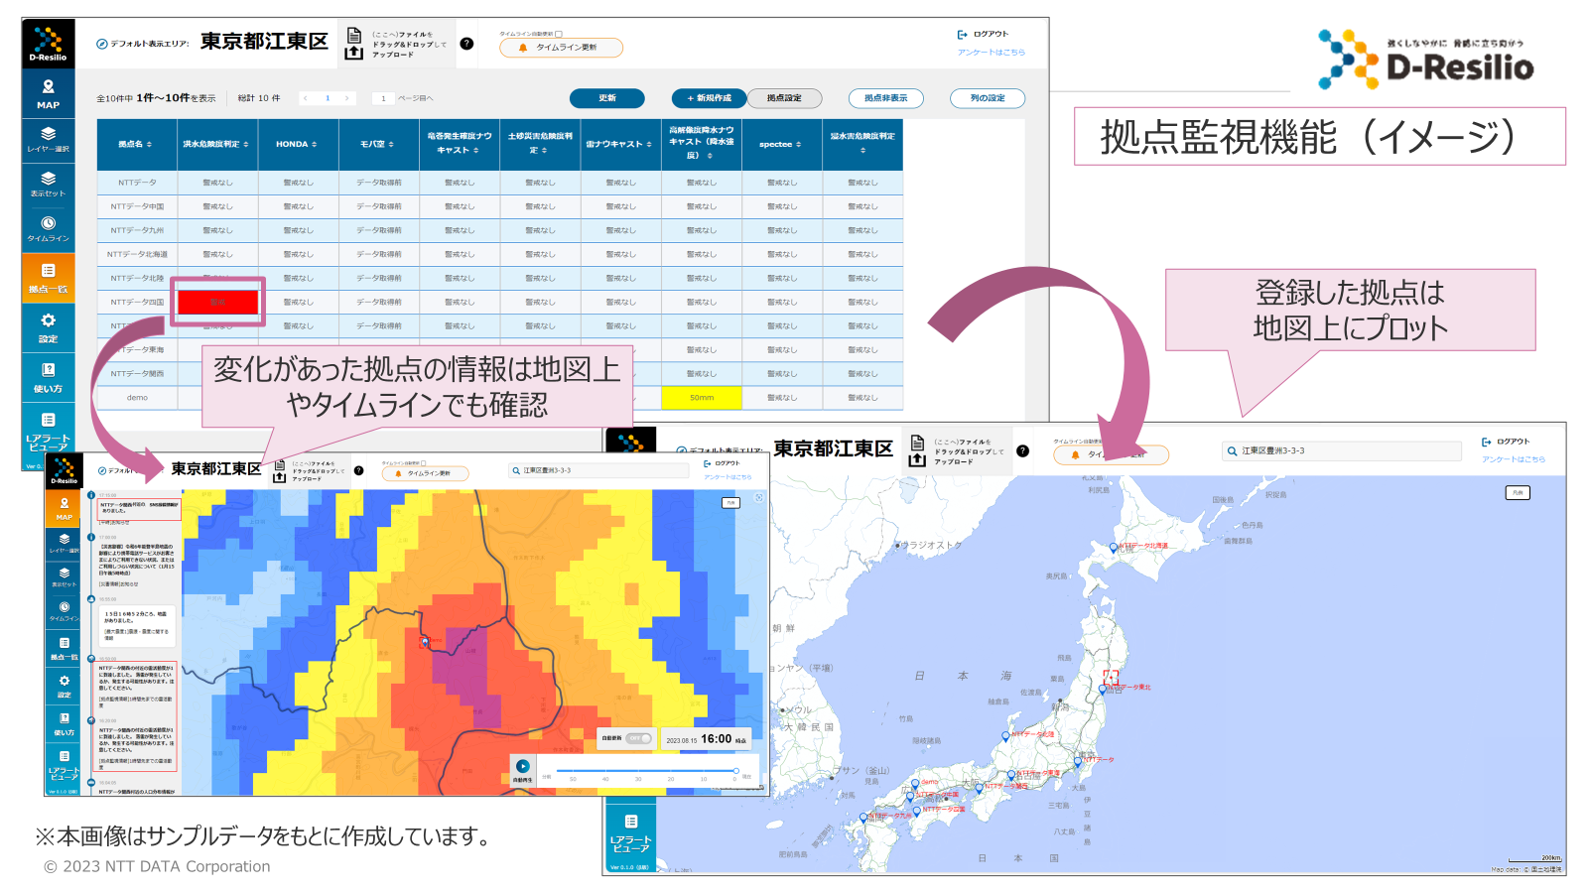
Task: Click the question mark help icon in the site list window
Action: 466,44
